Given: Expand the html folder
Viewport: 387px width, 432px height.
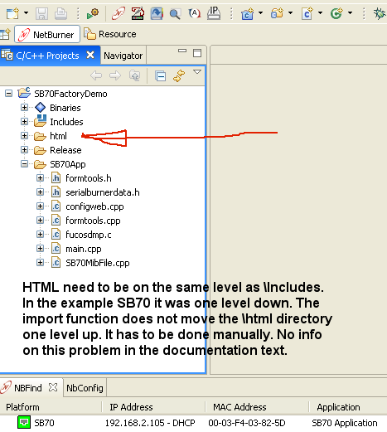Looking at the screenshot, I should coord(24,135).
